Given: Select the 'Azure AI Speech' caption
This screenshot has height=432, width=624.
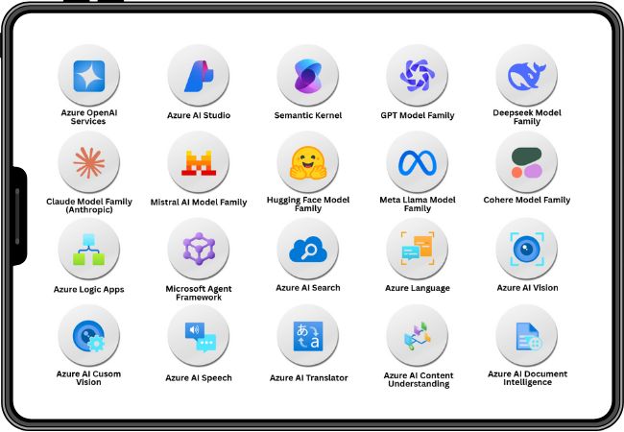Looking at the screenshot, I should point(199,378).
